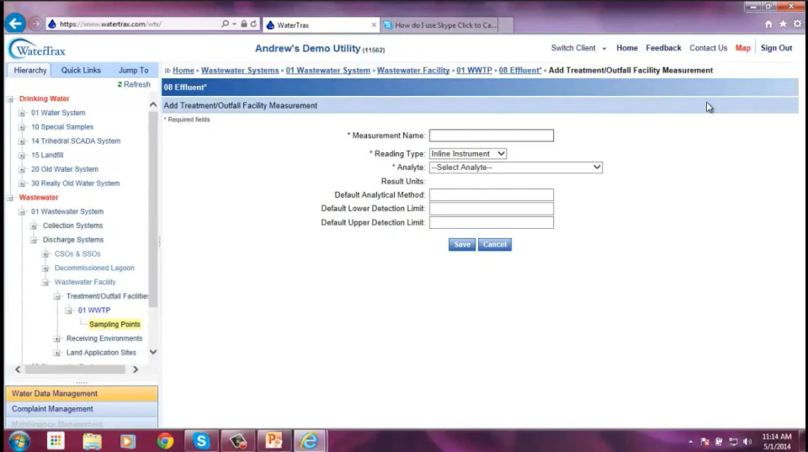Open the media player taskbar icon
Screen dimensions: 808x452
[128, 441]
